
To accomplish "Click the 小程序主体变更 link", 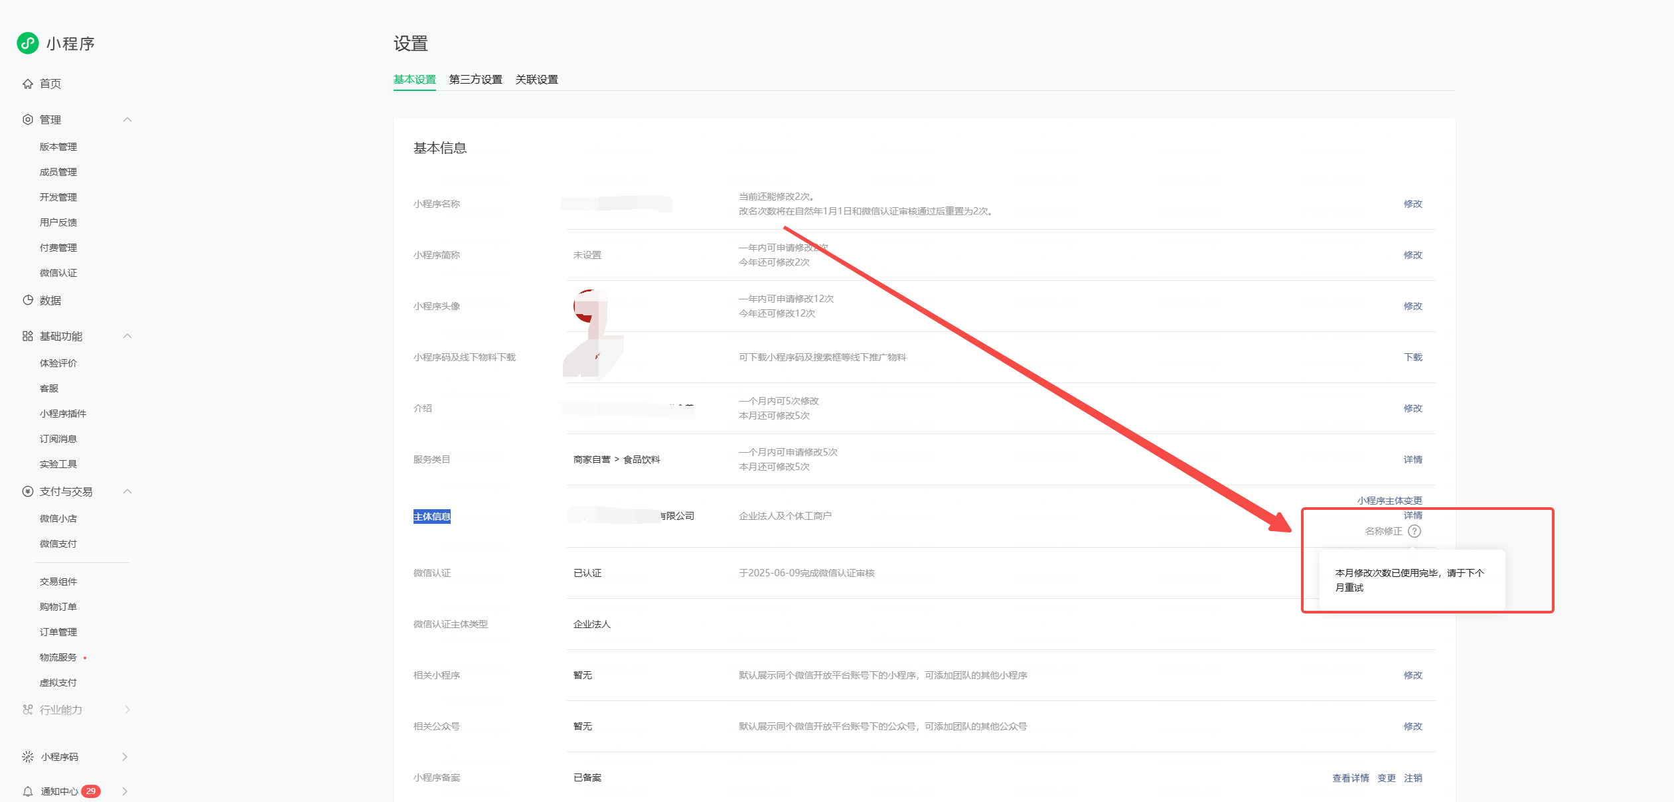I will [1389, 501].
